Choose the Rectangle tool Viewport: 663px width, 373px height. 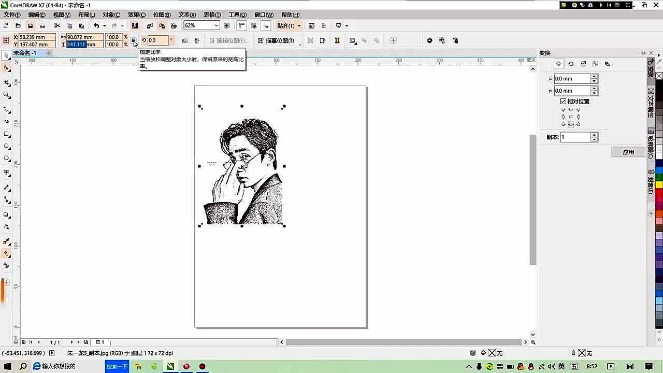pos(7,134)
